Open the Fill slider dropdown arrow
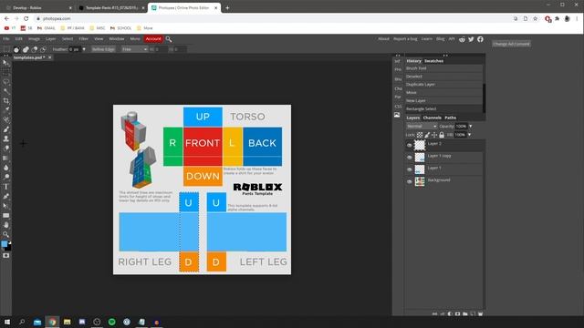 (x=469, y=135)
